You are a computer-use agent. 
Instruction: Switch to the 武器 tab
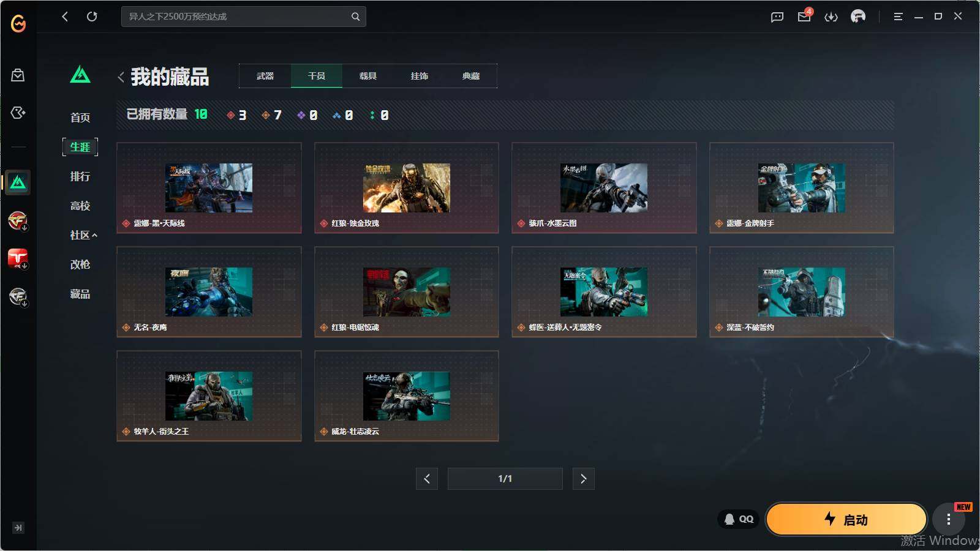pyautogui.click(x=265, y=76)
